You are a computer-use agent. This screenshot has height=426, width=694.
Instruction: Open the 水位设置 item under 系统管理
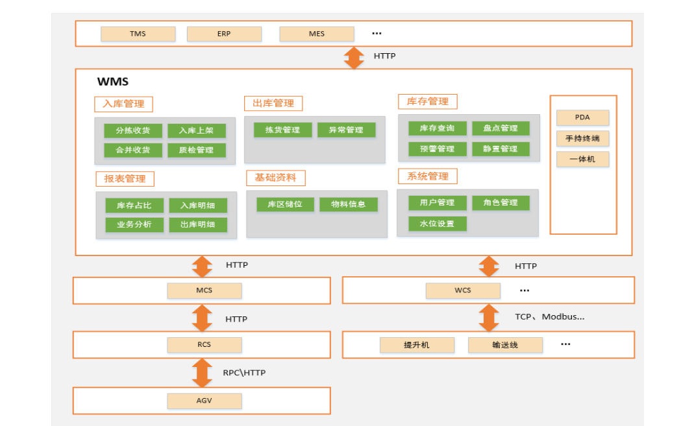coord(437,224)
